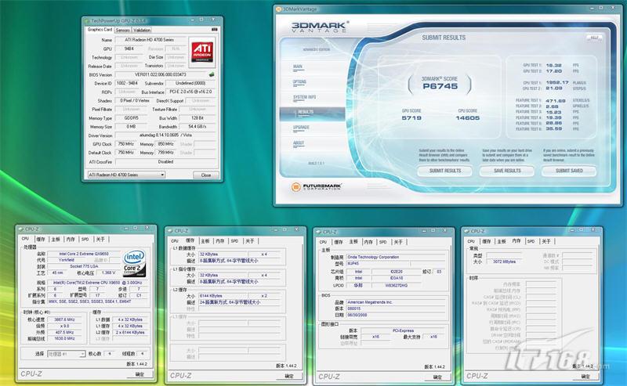Open 主板 tab in the CPU-Z 3072 MBytes window
Screen dimensions: 627x386
(x=501, y=241)
